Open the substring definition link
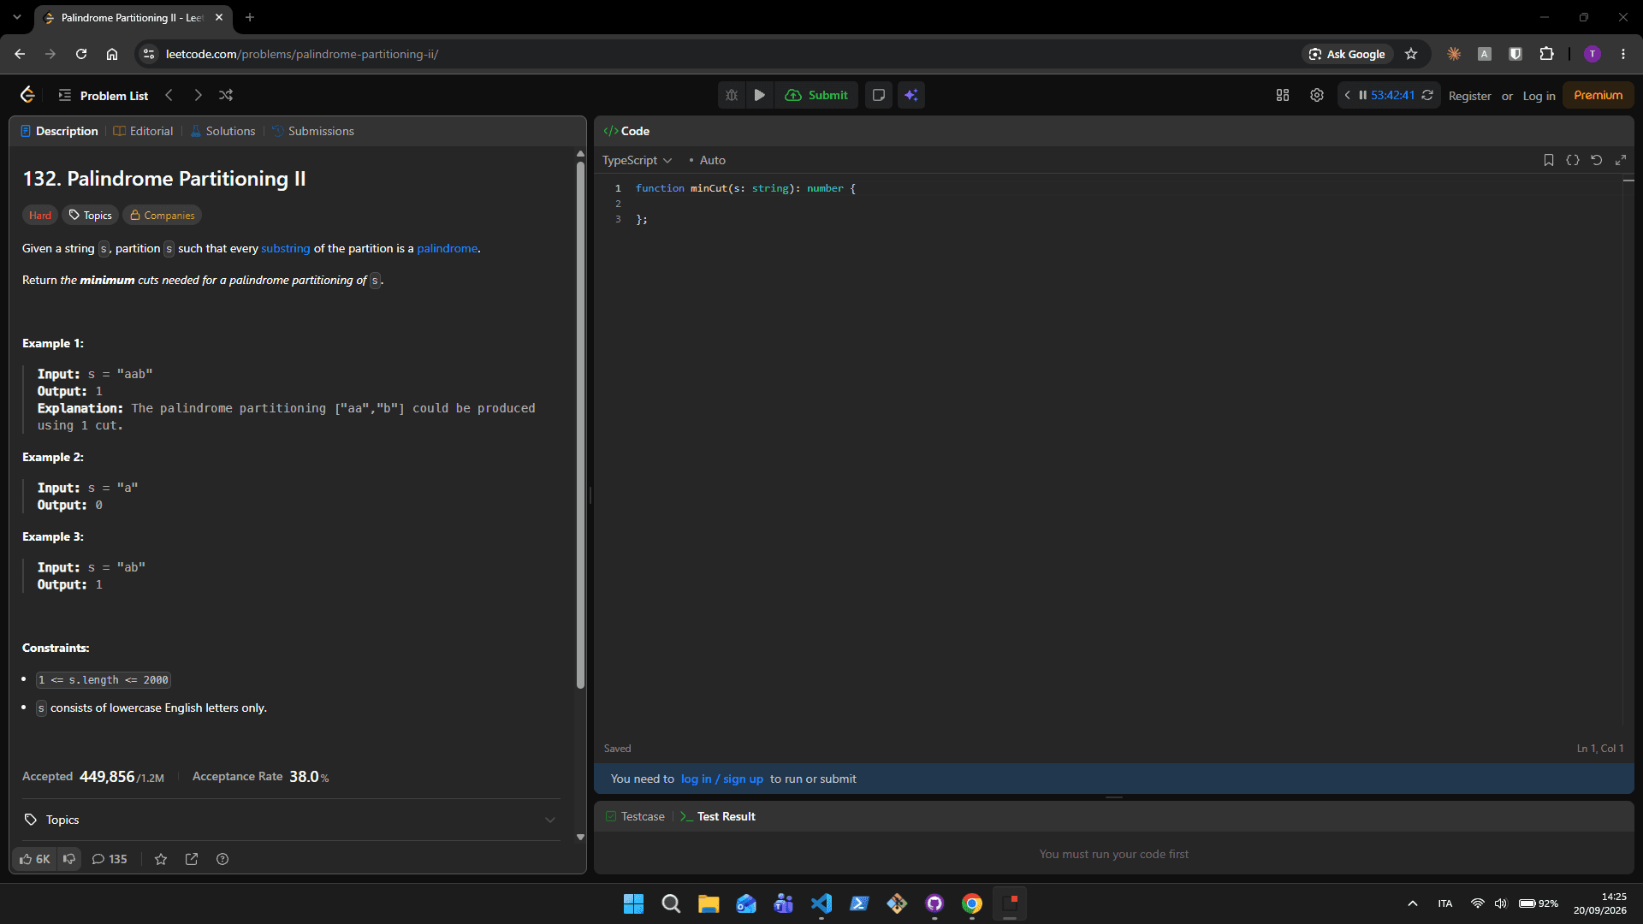Screen dimensions: 1643x924 point(286,248)
